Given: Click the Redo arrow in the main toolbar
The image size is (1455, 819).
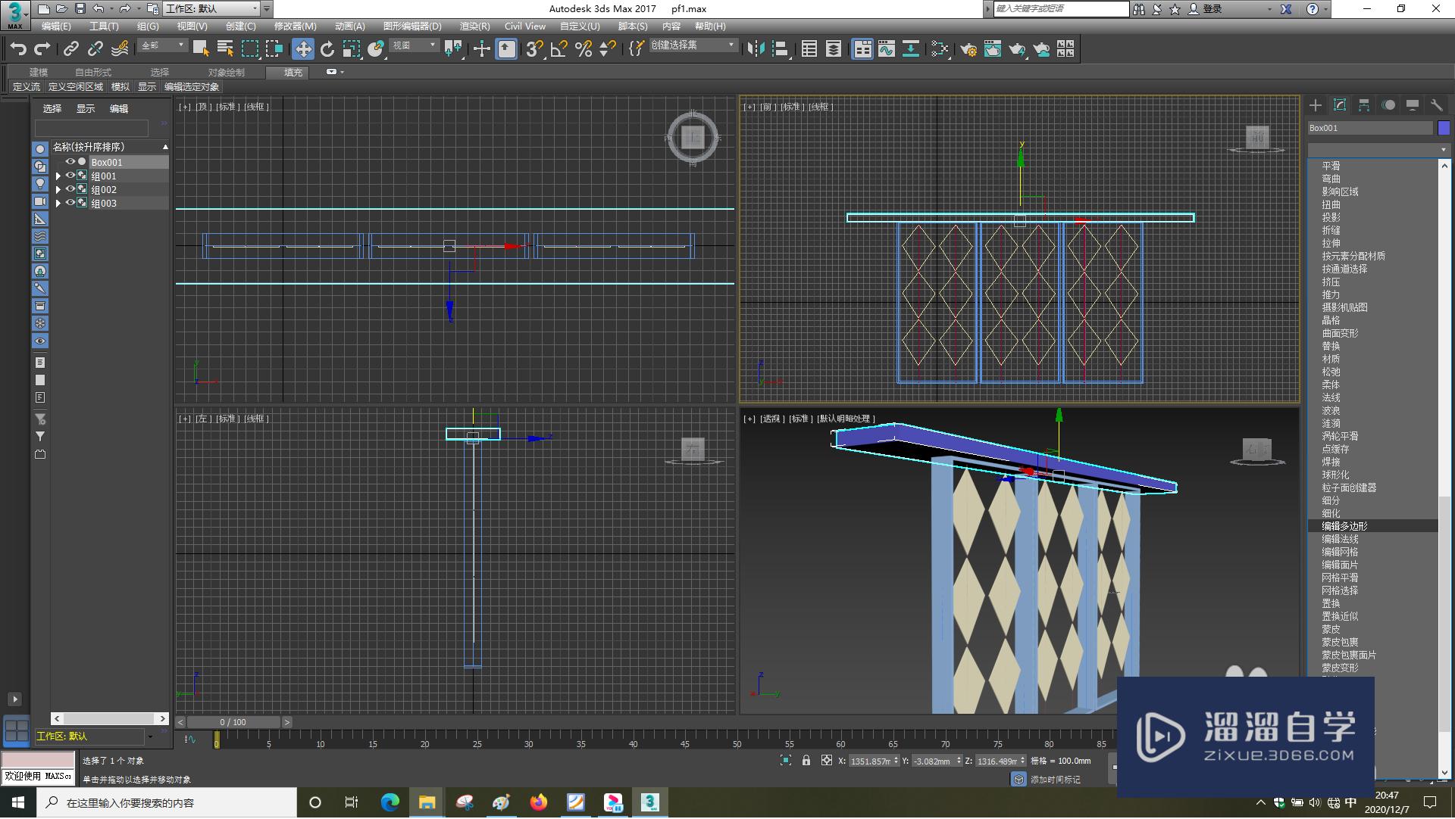Looking at the screenshot, I should tap(42, 49).
